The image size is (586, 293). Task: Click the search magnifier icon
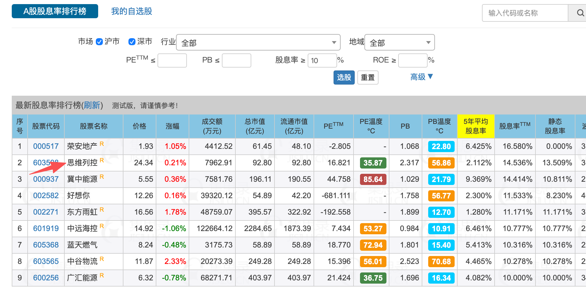tap(580, 13)
